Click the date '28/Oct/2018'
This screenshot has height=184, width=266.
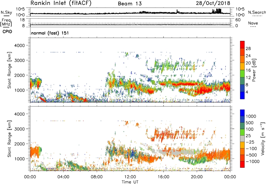click(213, 3)
